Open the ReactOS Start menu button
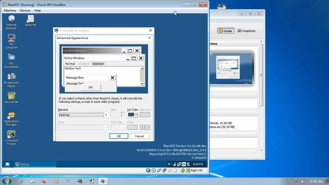 (7, 164)
